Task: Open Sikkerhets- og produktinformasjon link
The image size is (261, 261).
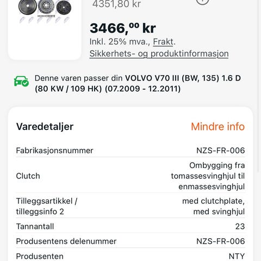Action: pyautogui.click(x=159, y=54)
